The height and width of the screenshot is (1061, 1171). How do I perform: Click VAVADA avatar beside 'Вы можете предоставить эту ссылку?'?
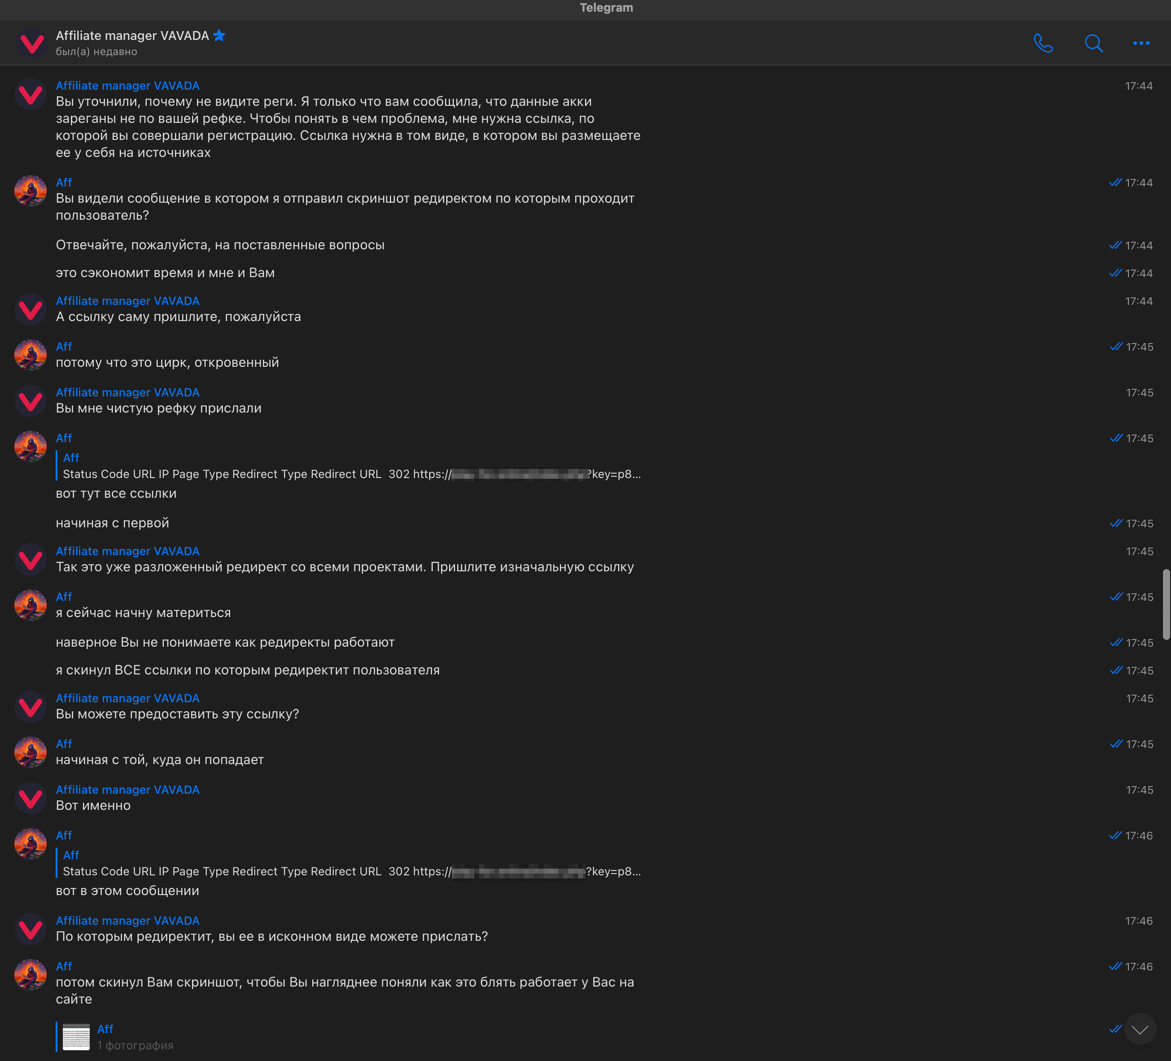tap(31, 707)
